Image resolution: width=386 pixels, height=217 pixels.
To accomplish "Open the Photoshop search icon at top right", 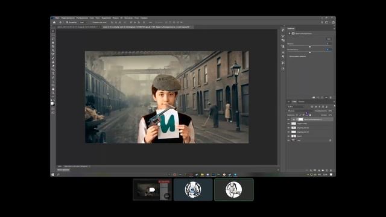I will pyautogui.click(x=322, y=22).
